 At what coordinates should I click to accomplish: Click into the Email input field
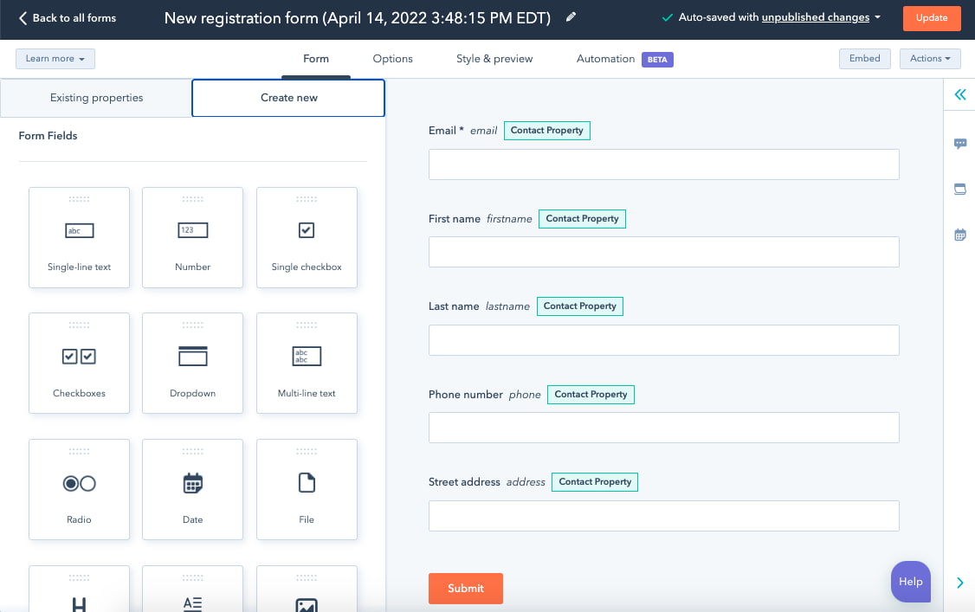(663, 164)
